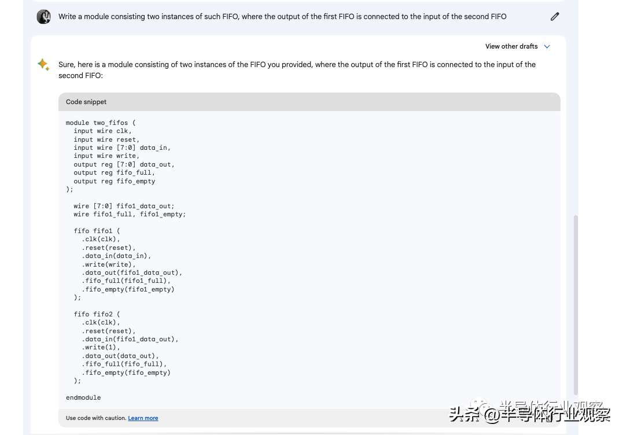Click the pencil edit prompt icon
Image resolution: width=623 pixels, height=435 pixels.
click(x=555, y=17)
